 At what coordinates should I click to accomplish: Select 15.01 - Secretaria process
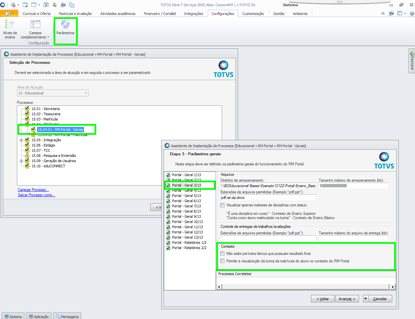coord(46,109)
